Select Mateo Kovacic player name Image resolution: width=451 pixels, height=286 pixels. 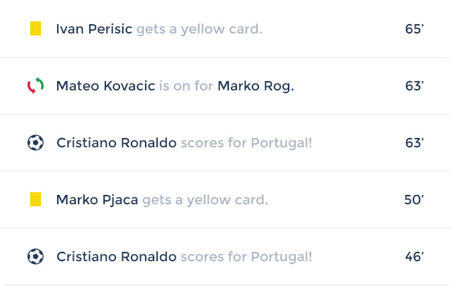[105, 86]
